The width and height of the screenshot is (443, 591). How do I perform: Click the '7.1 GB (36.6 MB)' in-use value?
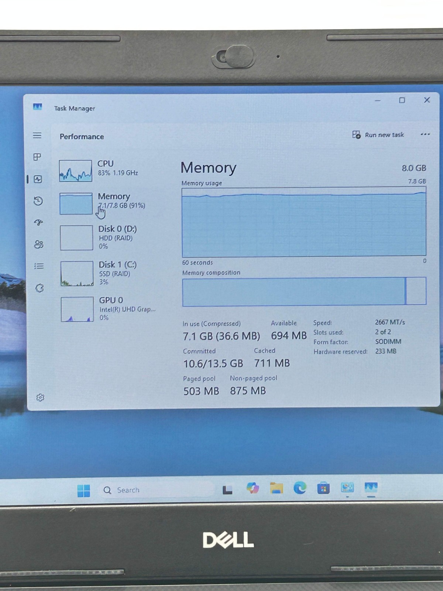(221, 336)
